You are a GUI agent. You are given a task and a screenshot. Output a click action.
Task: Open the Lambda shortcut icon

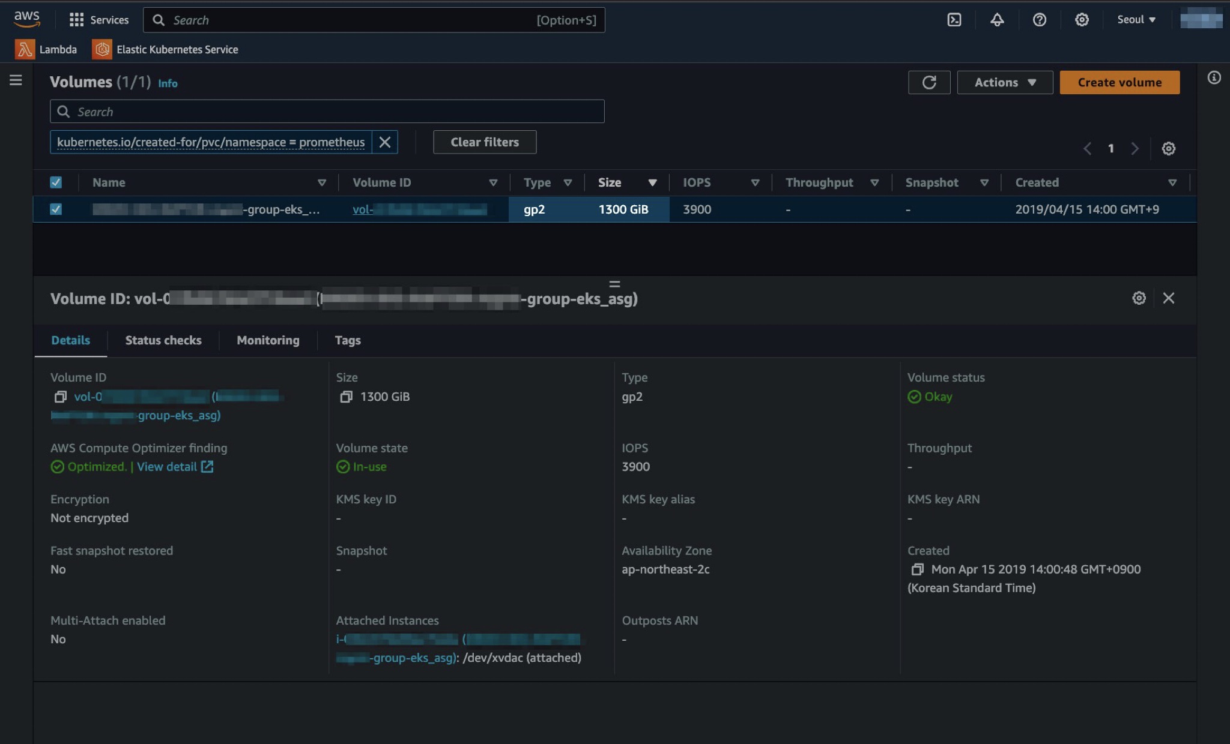click(x=25, y=49)
